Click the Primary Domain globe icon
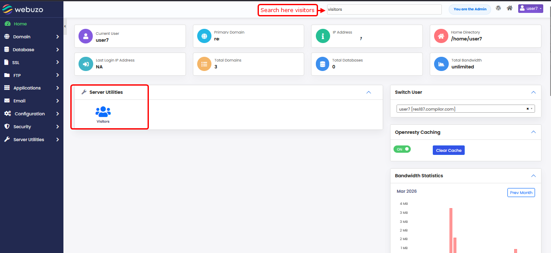551x253 pixels. (x=204, y=37)
